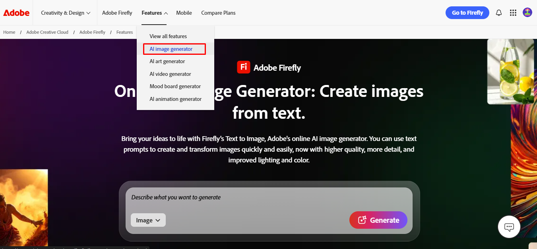
Task: Open Adobe Creative Cloud breadcrumb link
Action: click(x=47, y=32)
